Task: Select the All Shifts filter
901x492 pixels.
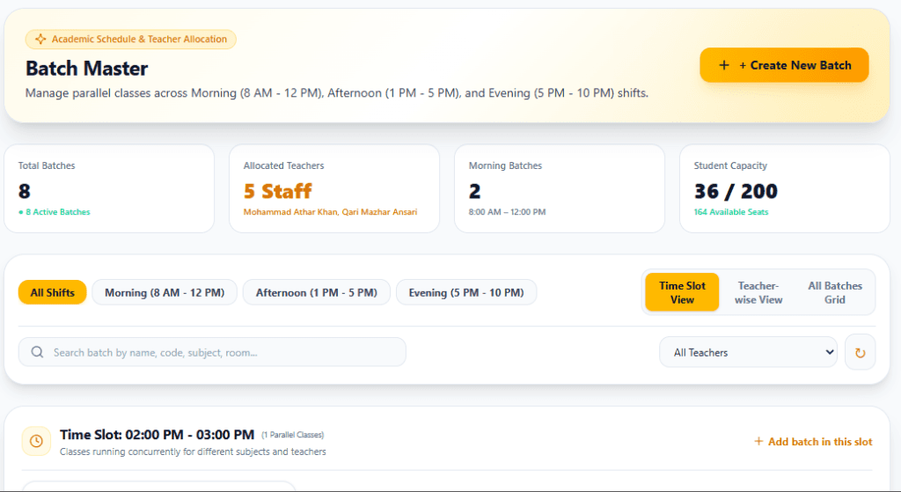Action: pos(52,292)
